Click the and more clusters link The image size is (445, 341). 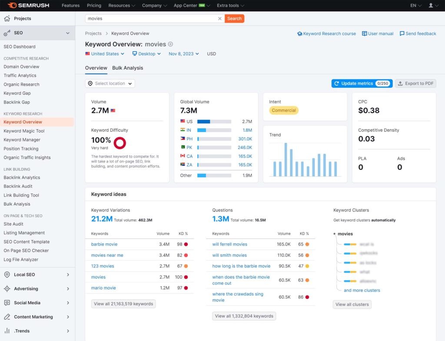click(362, 290)
